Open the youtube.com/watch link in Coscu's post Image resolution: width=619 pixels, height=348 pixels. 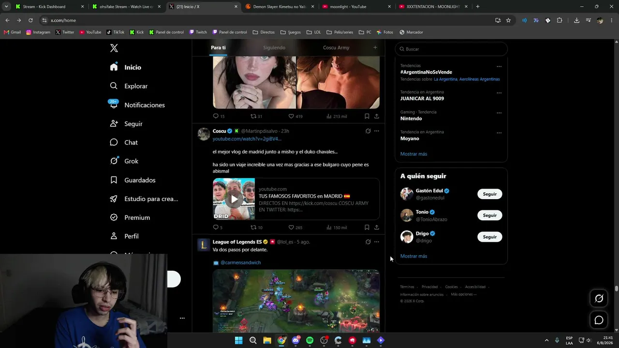pyautogui.click(x=247, y=139)
